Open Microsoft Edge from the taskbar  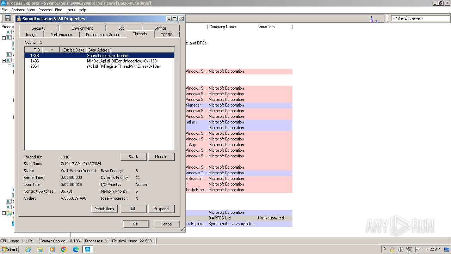[76, 249]
